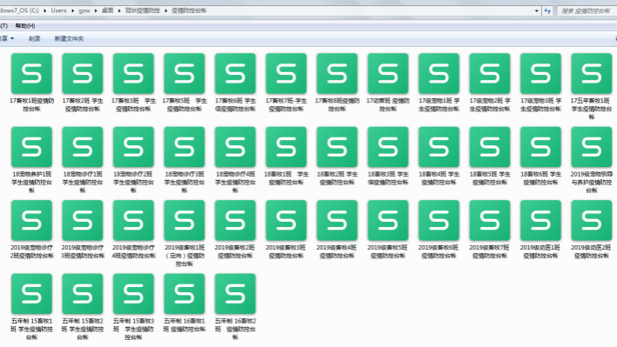Click the 刻录 toolbar button
This screenshot has width=617, height=347.
(34, 38)
